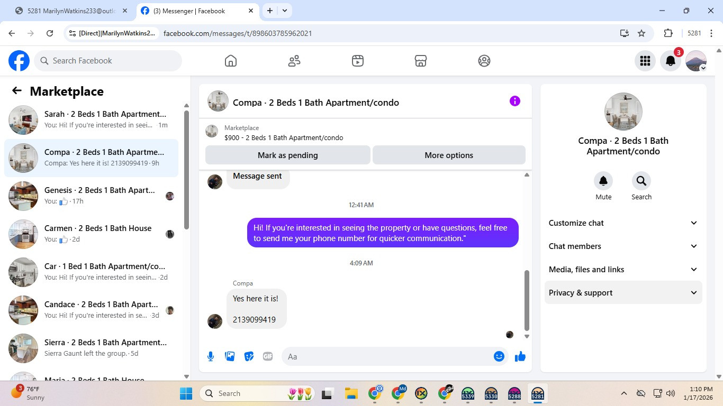
Task: Click the More options button
Action: click(x=449, y=155)
